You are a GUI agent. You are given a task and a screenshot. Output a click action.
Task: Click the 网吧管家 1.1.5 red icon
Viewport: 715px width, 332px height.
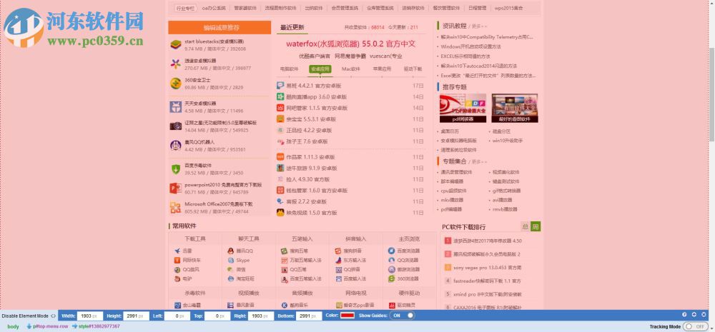point(280,108)
